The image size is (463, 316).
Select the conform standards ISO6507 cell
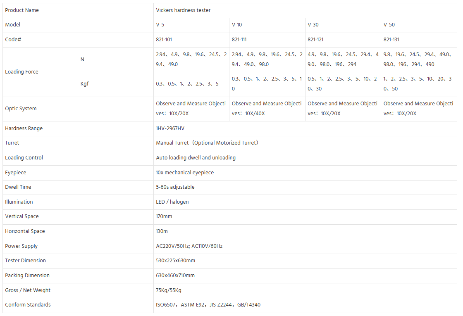click(208, 305)
